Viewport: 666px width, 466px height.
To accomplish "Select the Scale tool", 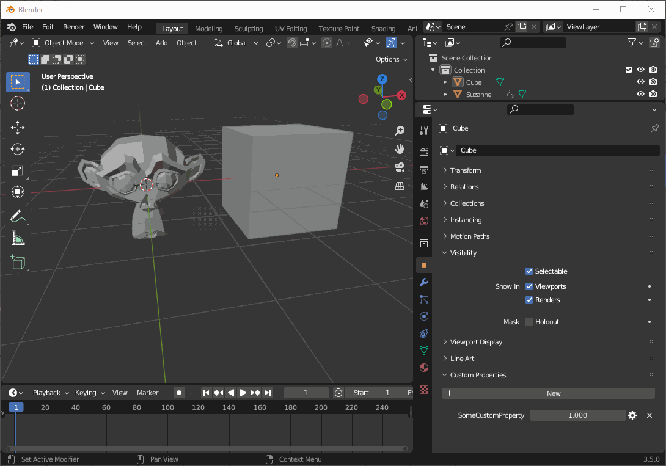I will coord(18,170).
